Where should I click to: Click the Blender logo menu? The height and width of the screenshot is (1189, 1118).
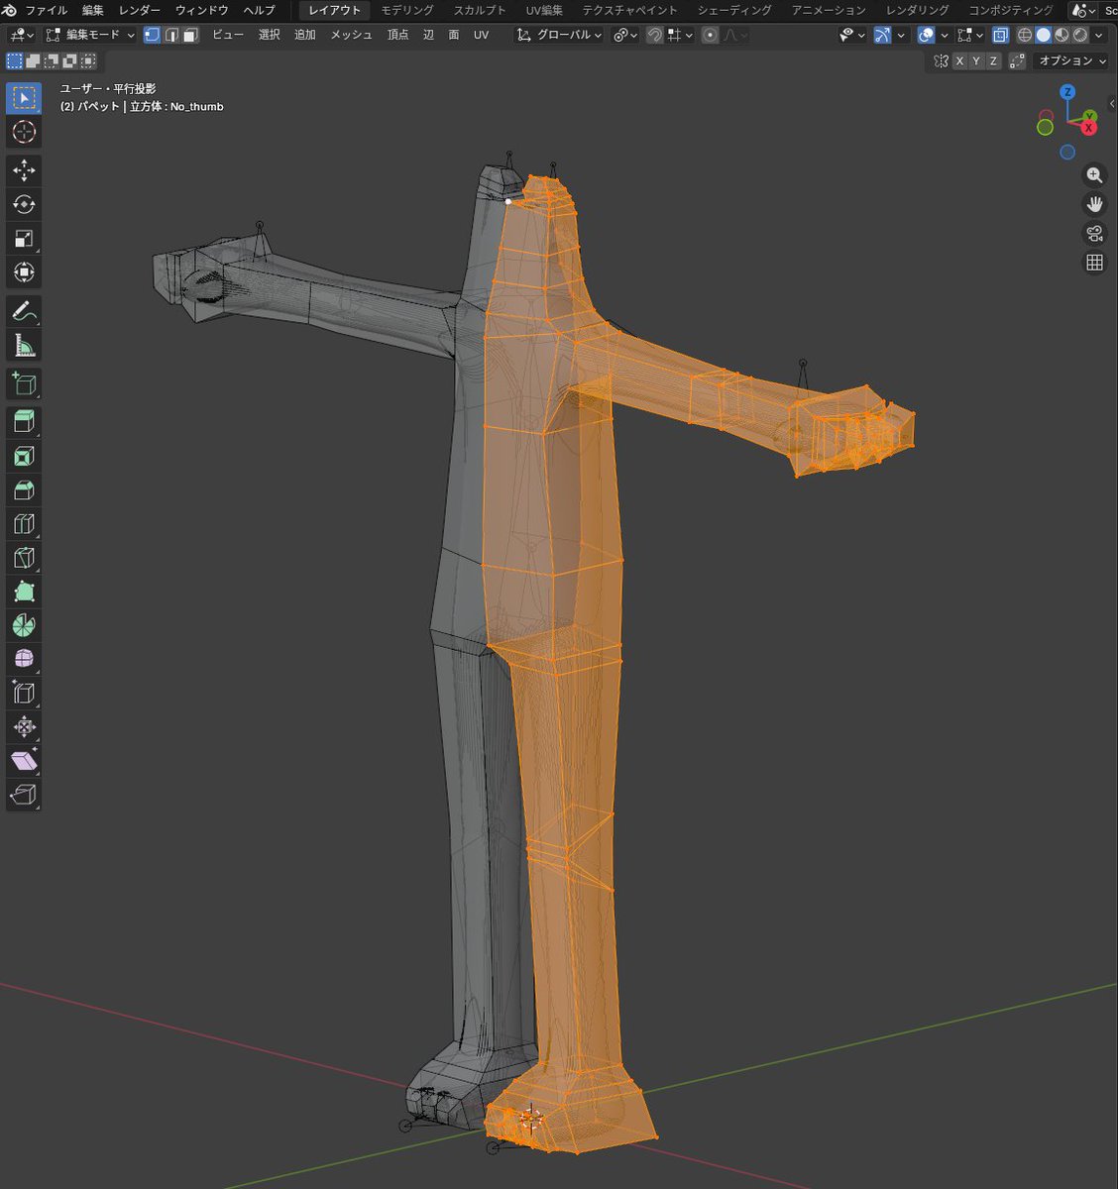pyautogui.click(x=10, y=10)
